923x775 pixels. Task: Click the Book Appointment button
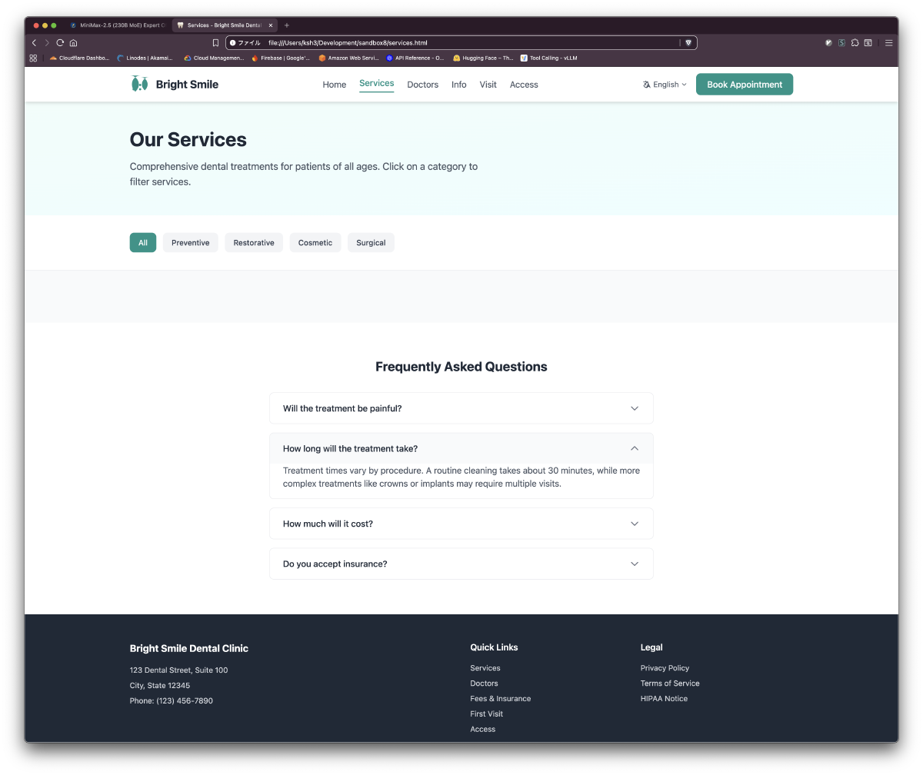(x=744, y=85)
